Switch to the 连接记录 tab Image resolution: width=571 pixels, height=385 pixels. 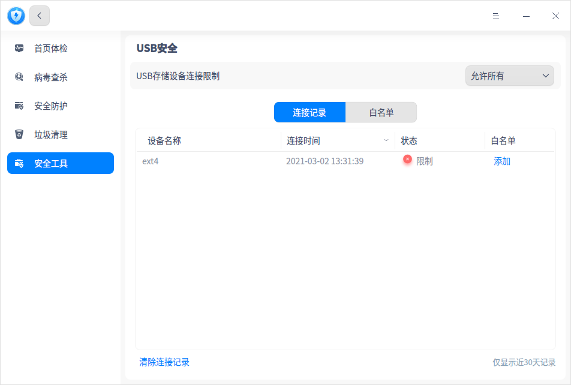[x=309, y=112]
